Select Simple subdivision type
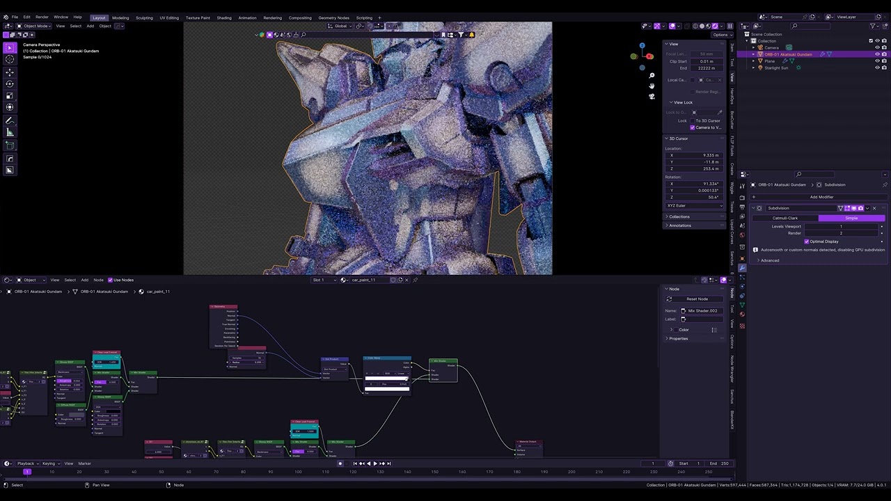Screen dimensions: 891x501 [x=851, y=218]
